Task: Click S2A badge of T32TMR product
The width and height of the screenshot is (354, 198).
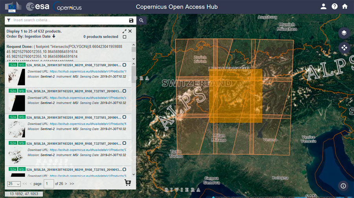Action: pos(13,65)
